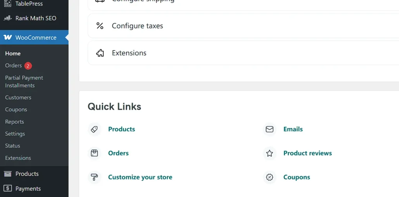The height and width of the screenshot is (197, 399).
Task: Click the Quick Links heading text
Action: pos(115,106)
